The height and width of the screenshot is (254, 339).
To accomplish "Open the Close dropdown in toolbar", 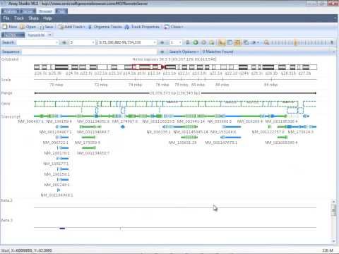I will coord(174,27).
